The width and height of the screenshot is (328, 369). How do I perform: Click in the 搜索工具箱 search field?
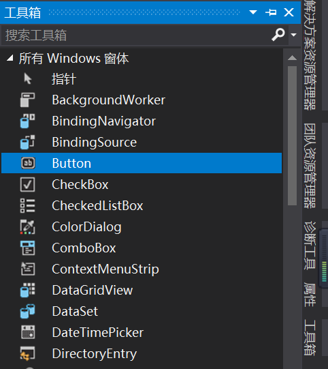pyautogui.click(x=145, y=35)
